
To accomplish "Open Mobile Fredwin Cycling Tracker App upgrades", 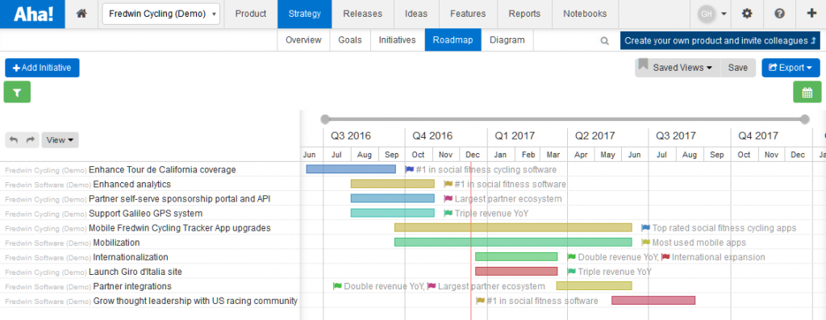I will (180, 228).
